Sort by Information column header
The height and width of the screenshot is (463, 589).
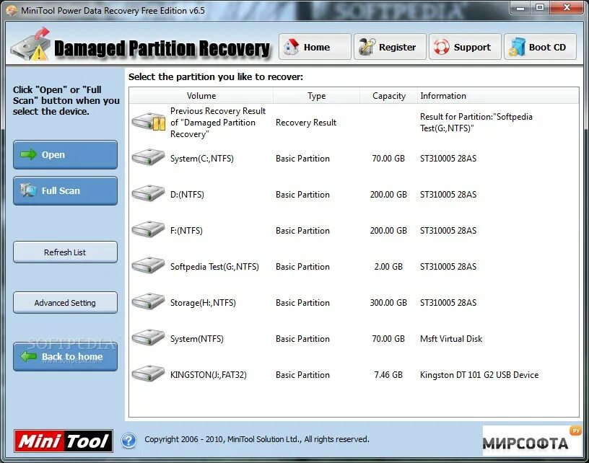[498, 96]
